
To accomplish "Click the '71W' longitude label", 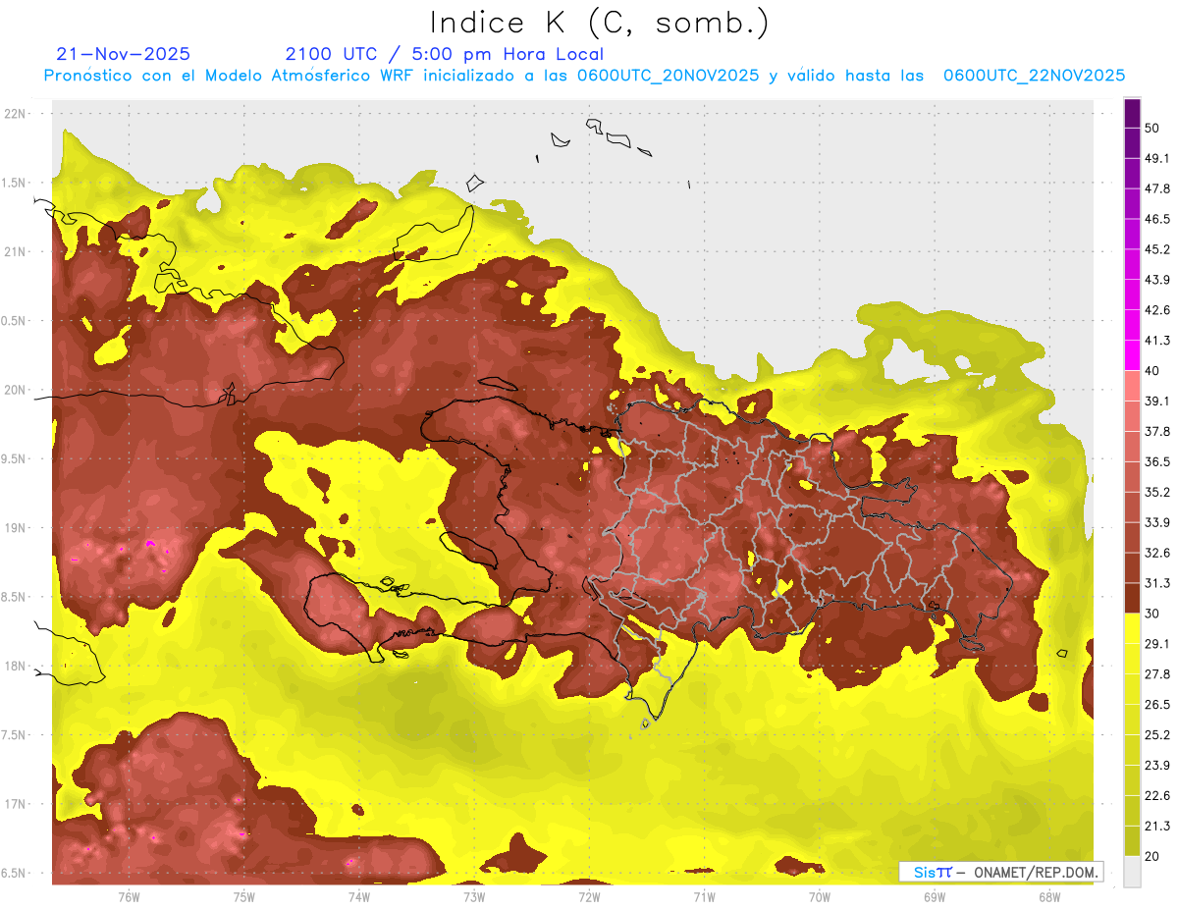I will 704,897.
